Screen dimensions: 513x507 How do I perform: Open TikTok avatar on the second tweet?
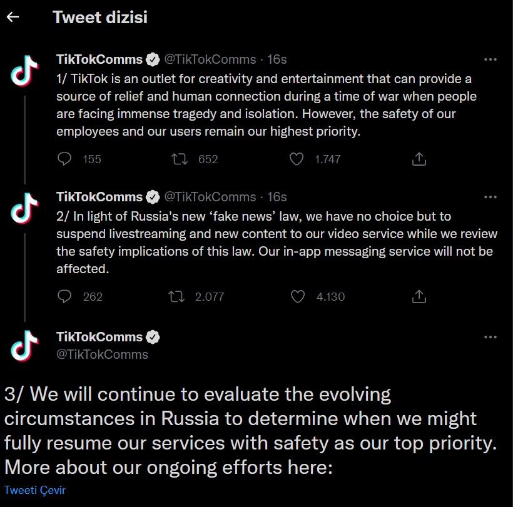pos(24,208)
